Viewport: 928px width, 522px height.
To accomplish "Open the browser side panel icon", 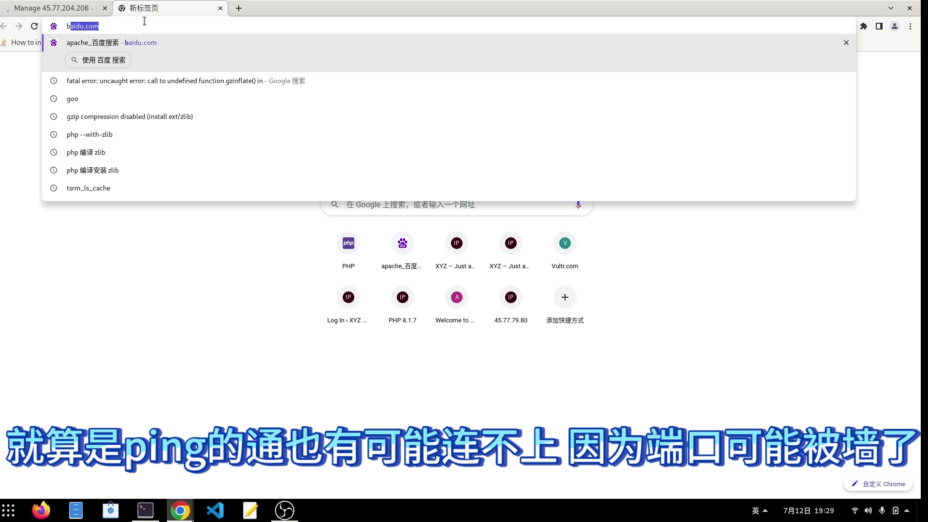I will pyautogui.click(x=879, y=26).
